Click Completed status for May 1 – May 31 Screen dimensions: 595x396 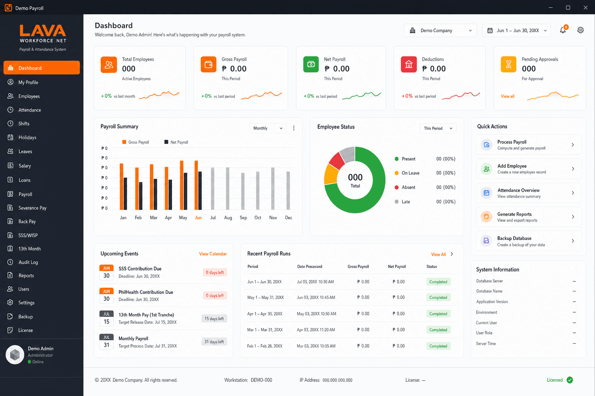[x=438, y=297]
